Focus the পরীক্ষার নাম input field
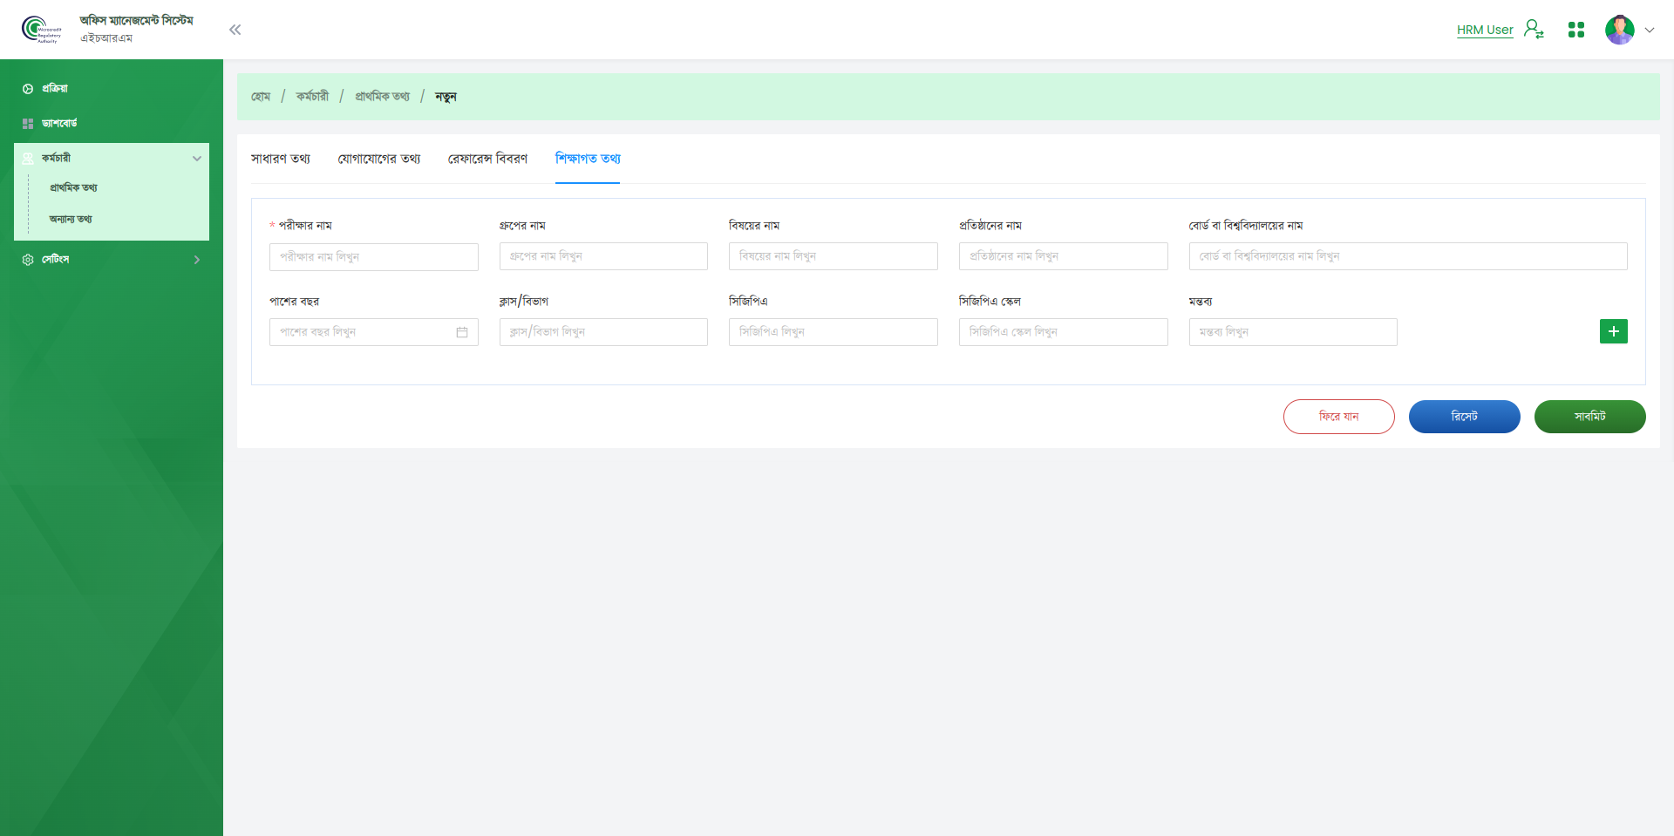 (x=374, y=256)
